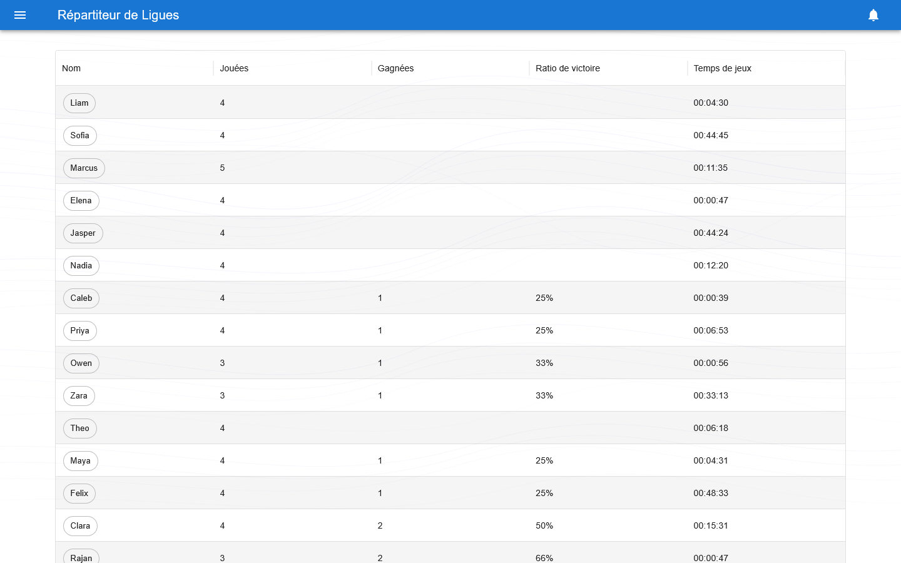Viewport: 901px width, 563px height.
Task: Select the Zara player chip
Action: click(x=79, y=396)
